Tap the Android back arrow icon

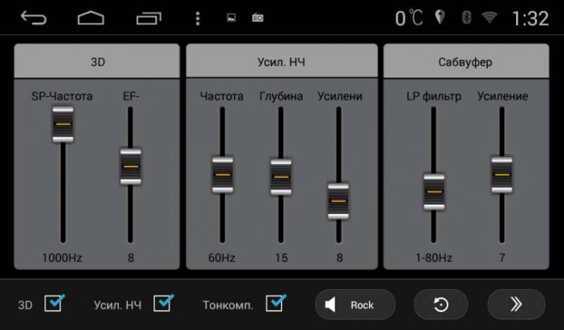click(33, 17)
